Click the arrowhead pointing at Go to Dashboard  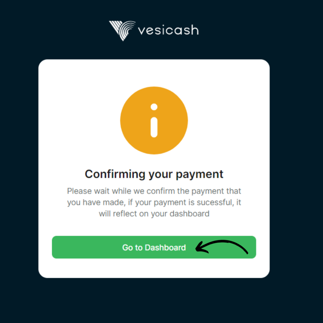(x=201, y=247)
